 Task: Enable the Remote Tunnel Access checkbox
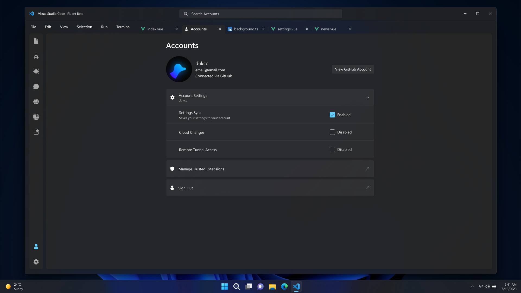click(x=332, y=149)
